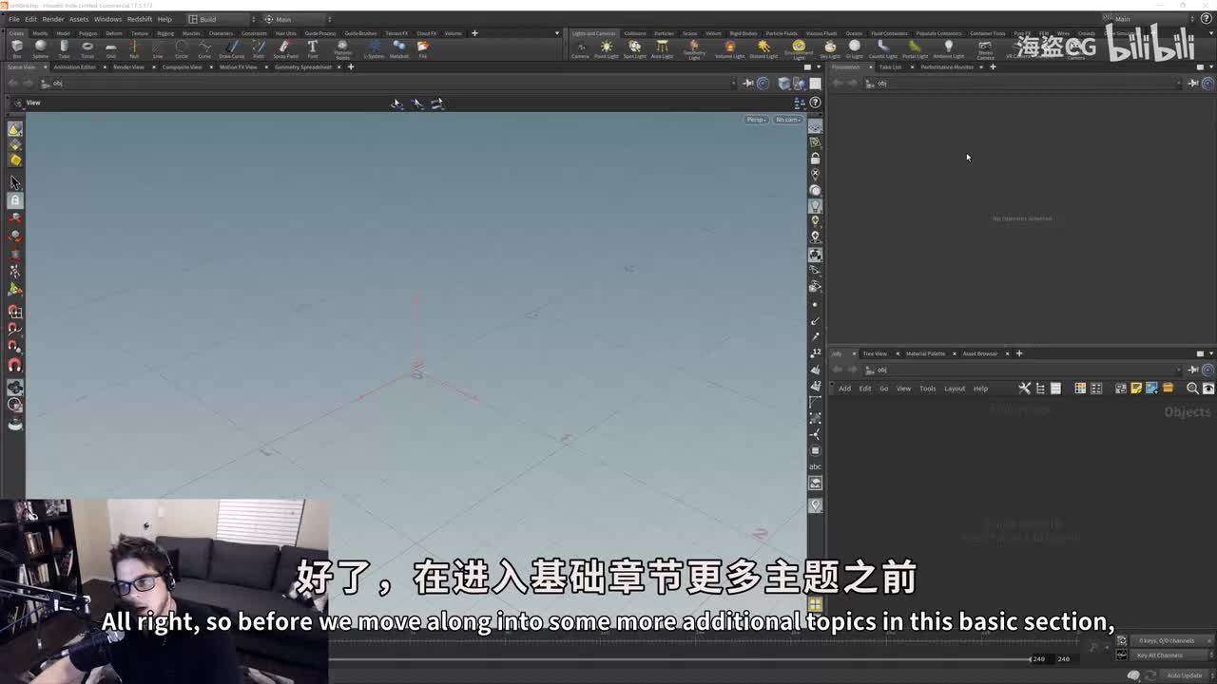The image size is (1217, 684).
Task: Expand network pane path dropdown arrow
Action: (x=1180, y=370)
